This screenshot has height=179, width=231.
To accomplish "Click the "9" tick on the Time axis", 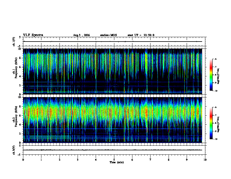I will click(187, 160).
